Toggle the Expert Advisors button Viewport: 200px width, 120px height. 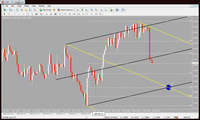pos(65,10)
